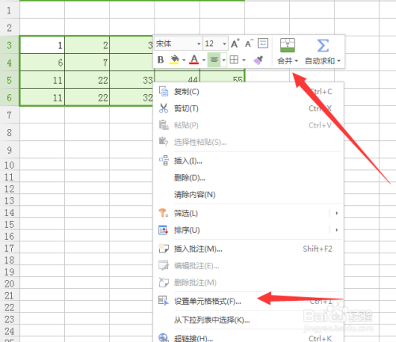Expand the alignment dropdown arrow
Image resolution: width=396 pixels, height=342 pixels.
[x=223, y=60]
